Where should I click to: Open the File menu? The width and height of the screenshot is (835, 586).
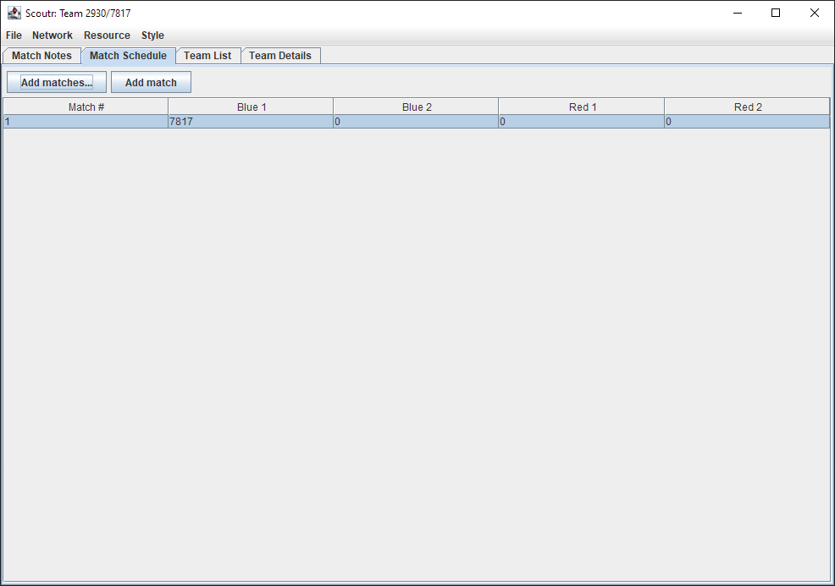[14, 36]
